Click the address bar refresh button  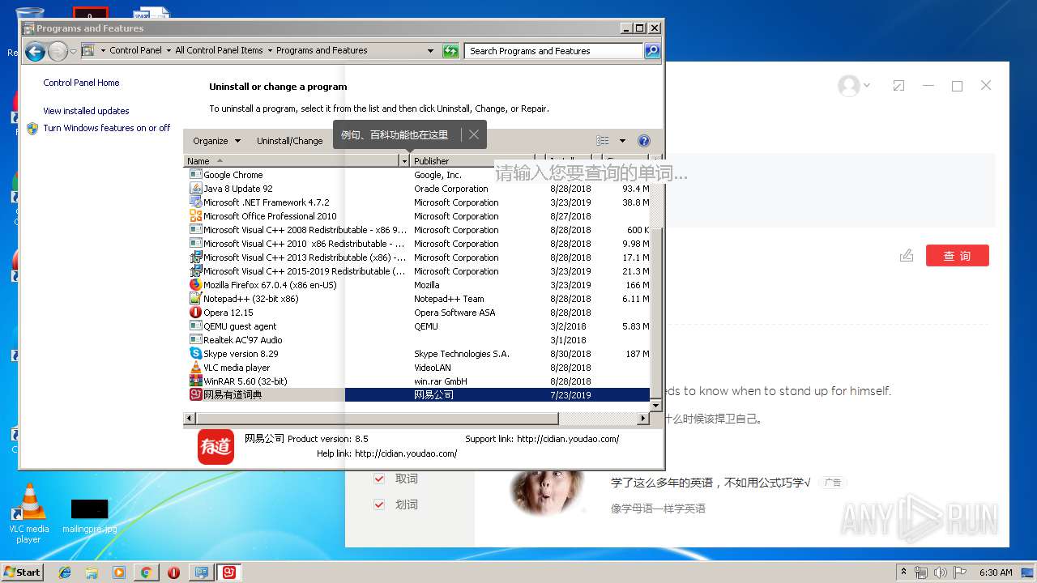tap(450, 51)
